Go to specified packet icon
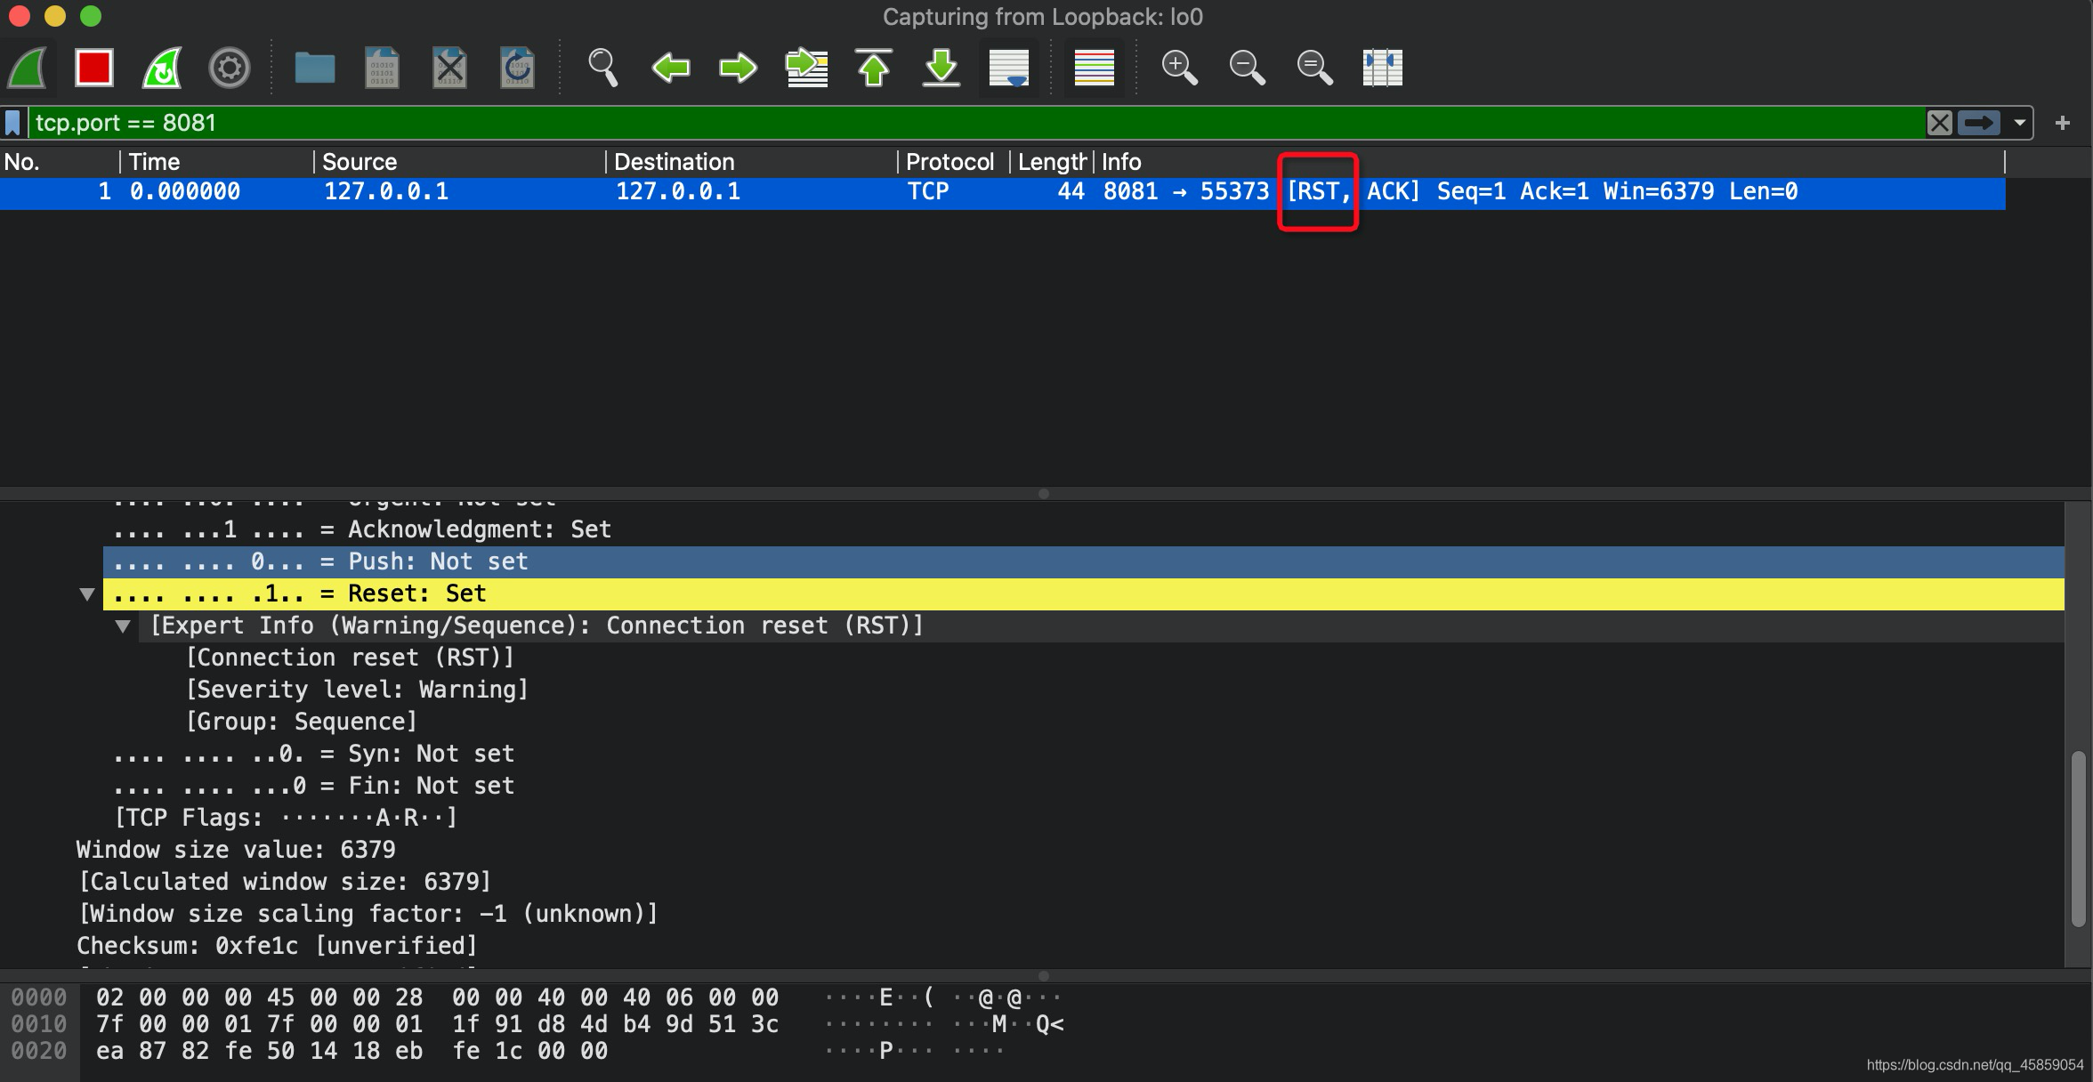 (806, 68)
